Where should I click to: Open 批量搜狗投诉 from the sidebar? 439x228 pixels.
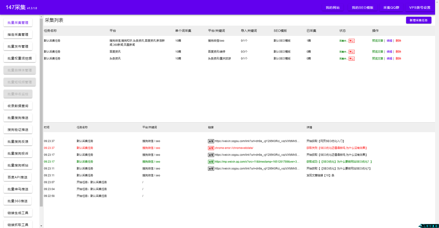18,153
